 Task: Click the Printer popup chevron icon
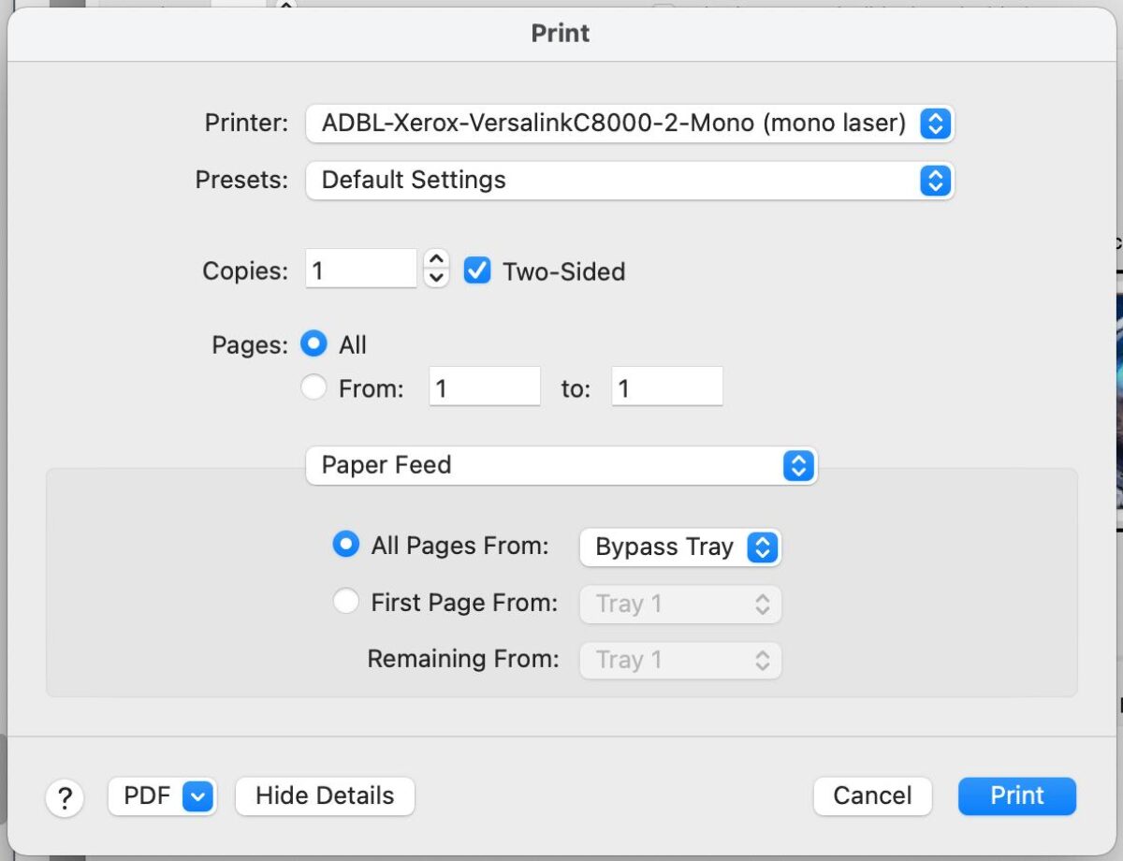pos(935,124)
